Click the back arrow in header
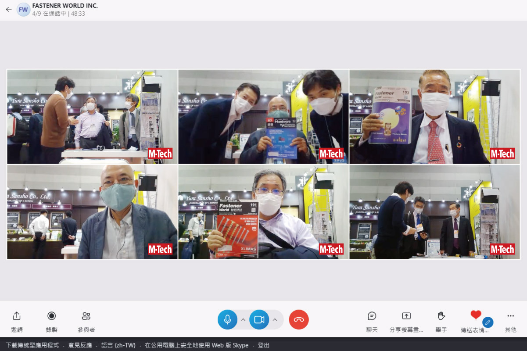527x351 pixels. coord(9,9)
